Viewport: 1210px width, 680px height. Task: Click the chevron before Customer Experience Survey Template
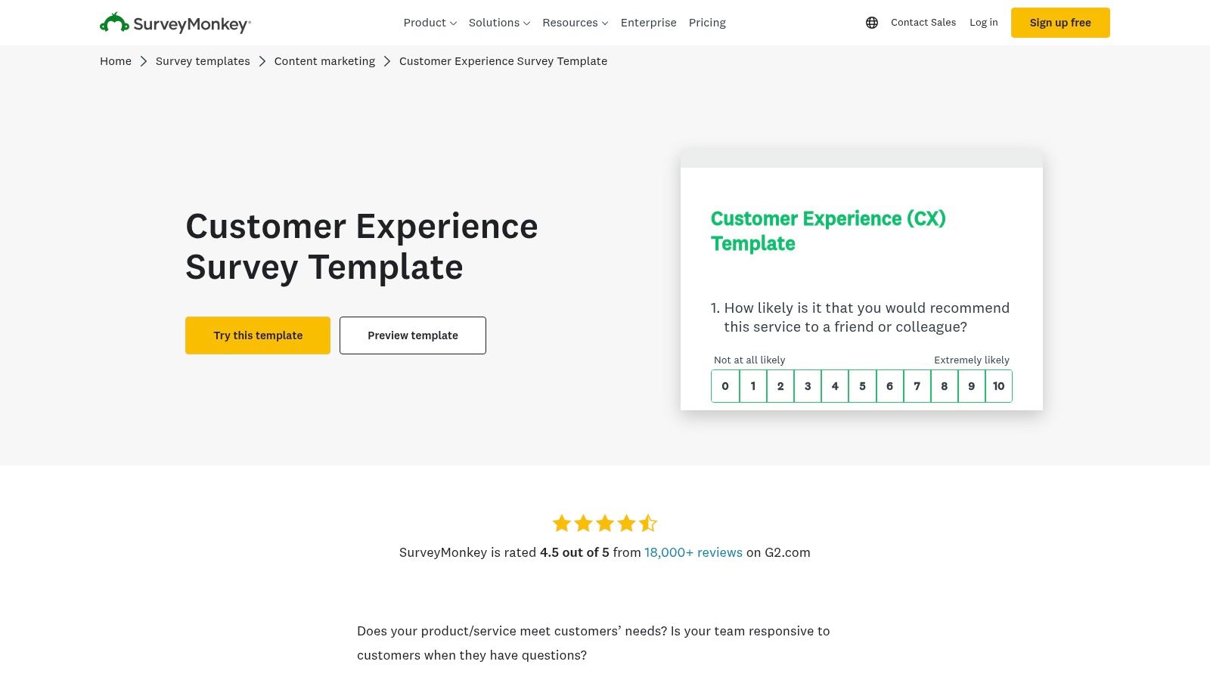[x=386, y=61]
